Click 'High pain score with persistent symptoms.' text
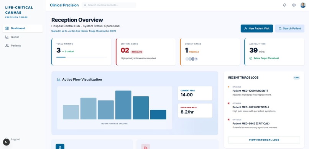The width and height of the screenshot is (309, 149). click(x=254, y=111)
